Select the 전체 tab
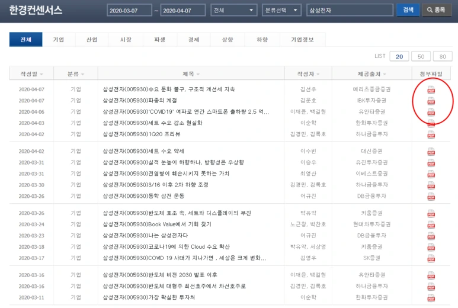 pos(25,40)
